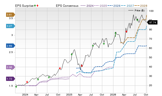The height and width of the screenshot is (96, 162).
Task: Click the 'Price ($)' legend entry
Action: tap(136, 11)
